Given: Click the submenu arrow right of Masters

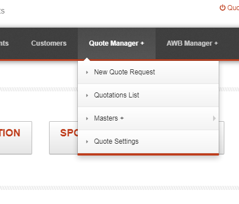Looking at the screenshot, I should (214, 118).
